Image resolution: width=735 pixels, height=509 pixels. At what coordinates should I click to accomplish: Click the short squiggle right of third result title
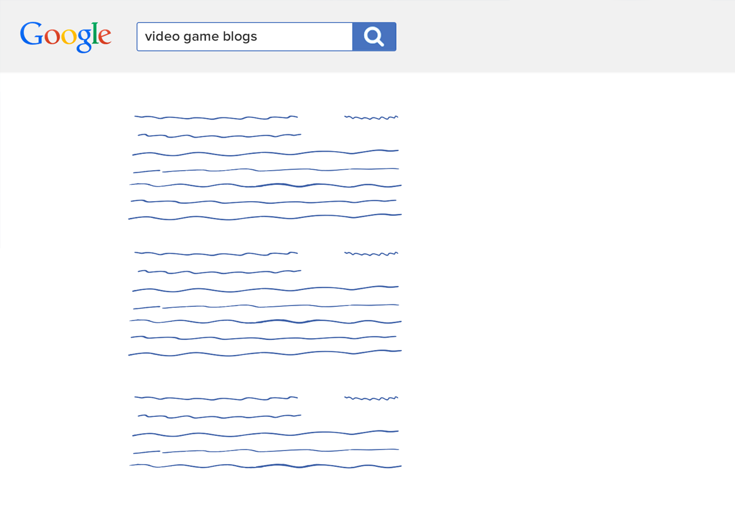[371, 398]
